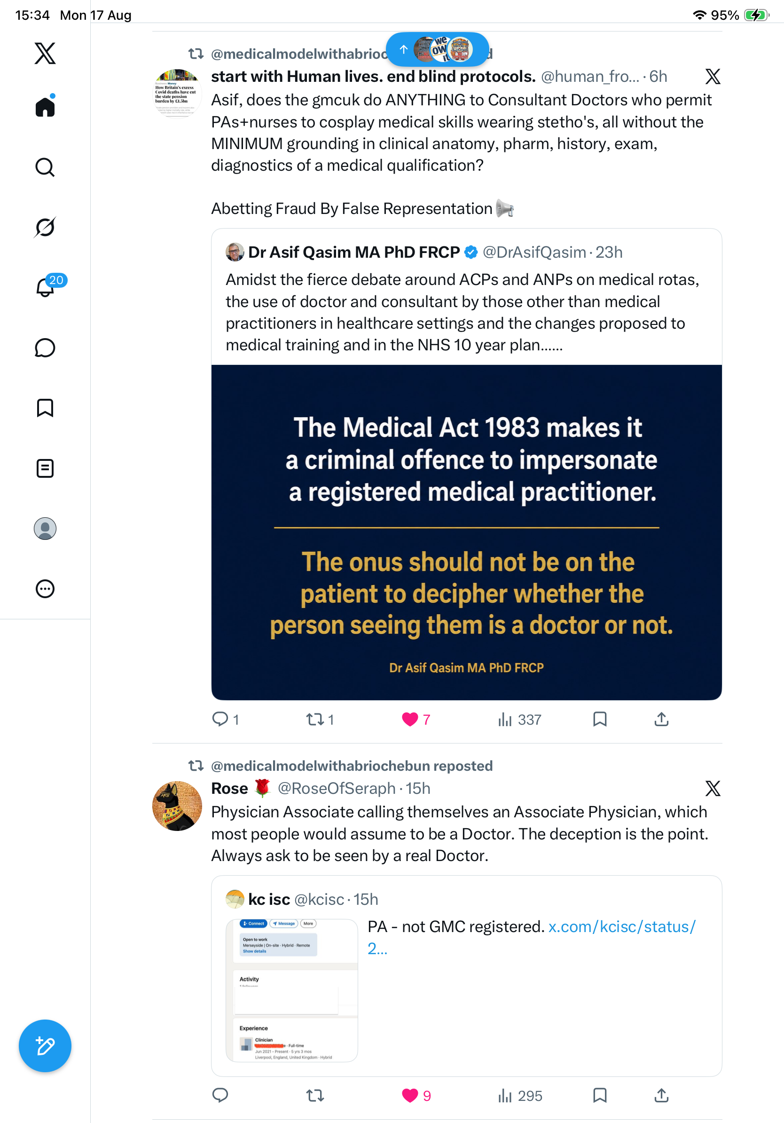Open Bookmarks icon in sidebar
The image size is (784, 1123).
(x=45, y=408)
